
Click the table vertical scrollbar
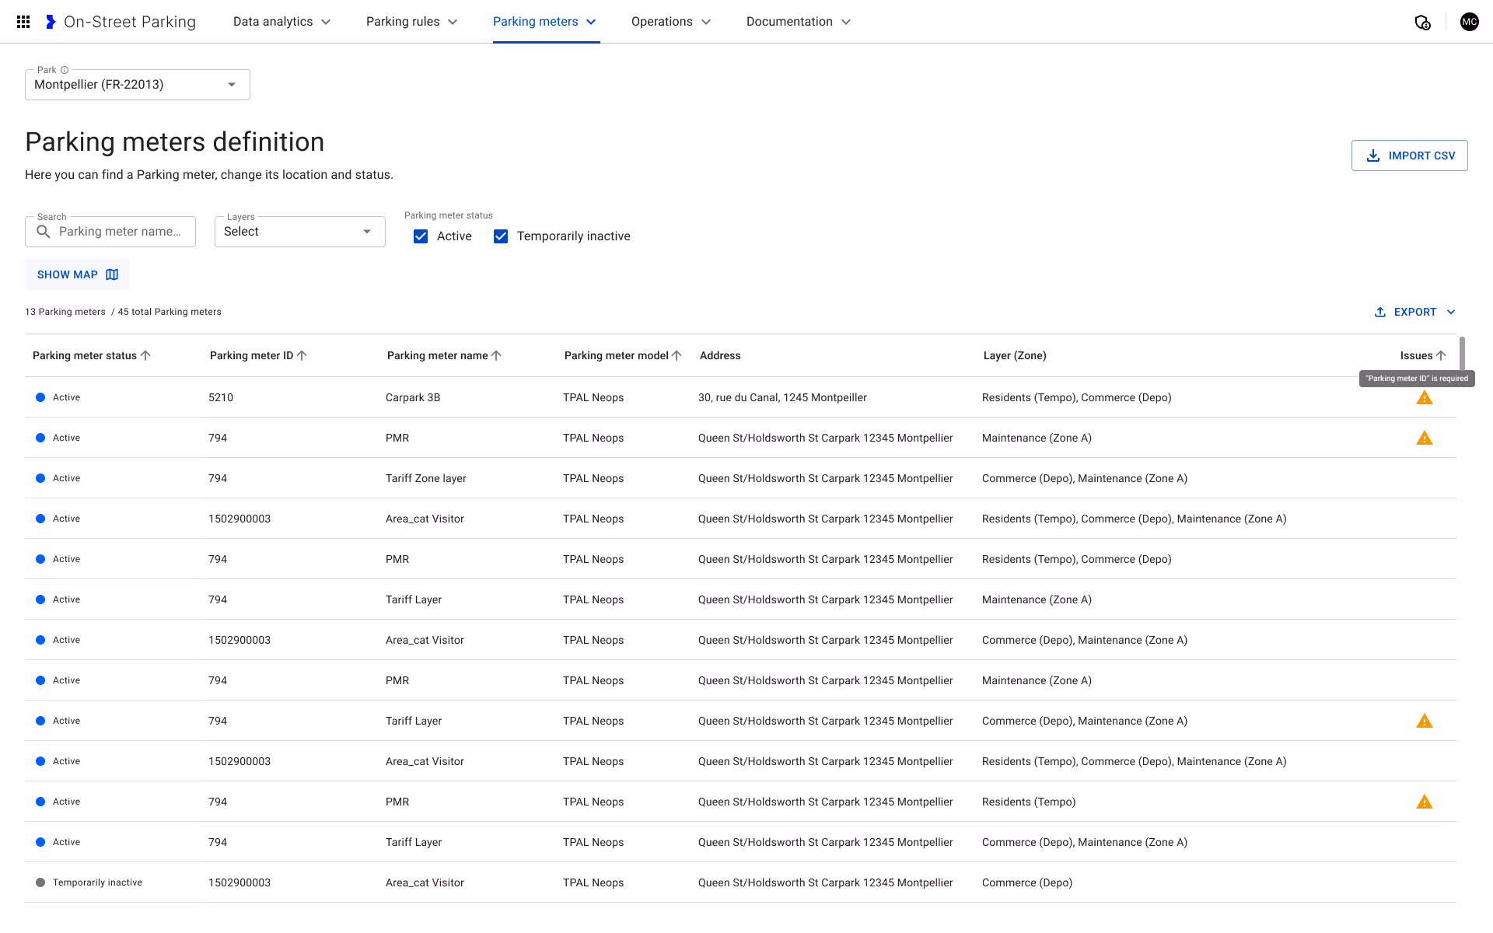[x=1462, y=354]
